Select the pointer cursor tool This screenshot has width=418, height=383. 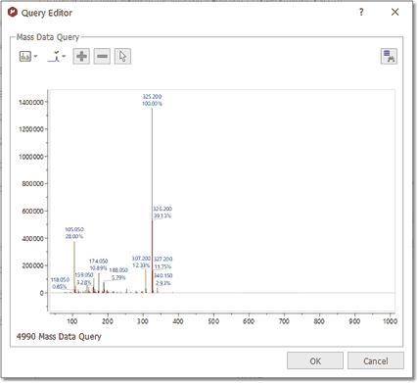(122, 57)
